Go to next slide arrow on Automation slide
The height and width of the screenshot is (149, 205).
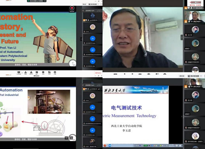point(71,138)
